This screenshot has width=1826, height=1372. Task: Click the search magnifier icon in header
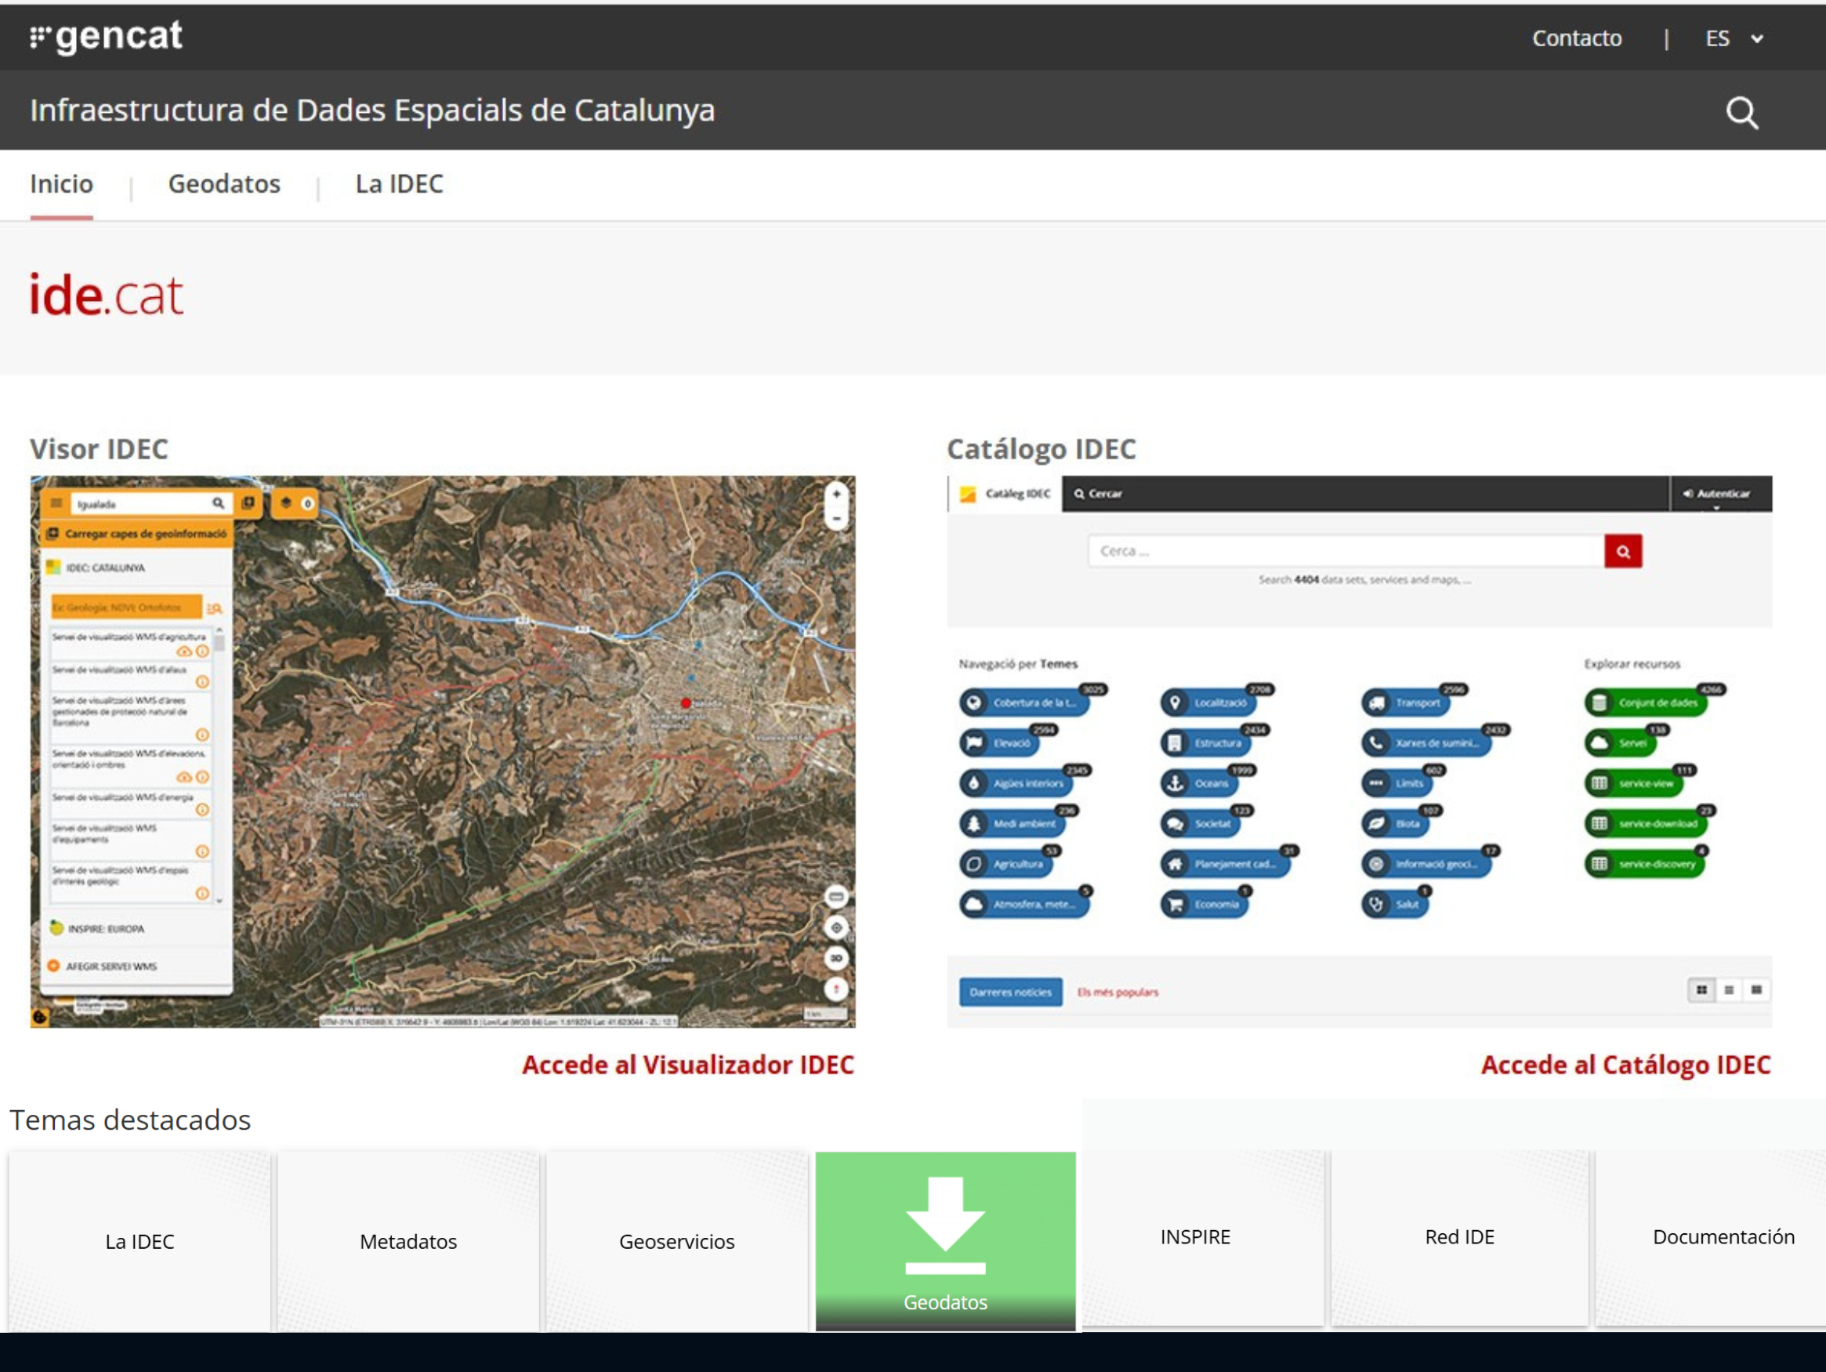click(1742, 112)
